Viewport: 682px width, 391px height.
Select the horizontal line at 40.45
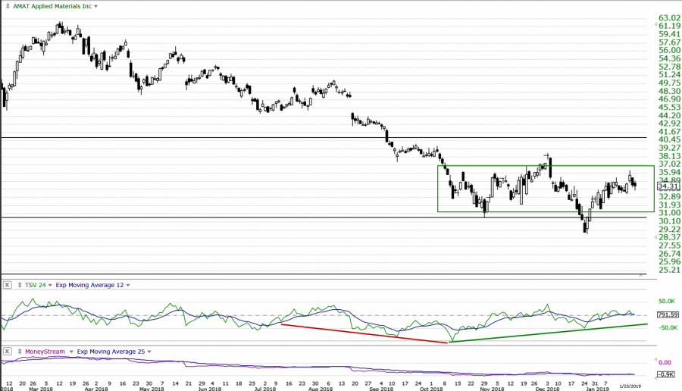[x=324, y=138]
